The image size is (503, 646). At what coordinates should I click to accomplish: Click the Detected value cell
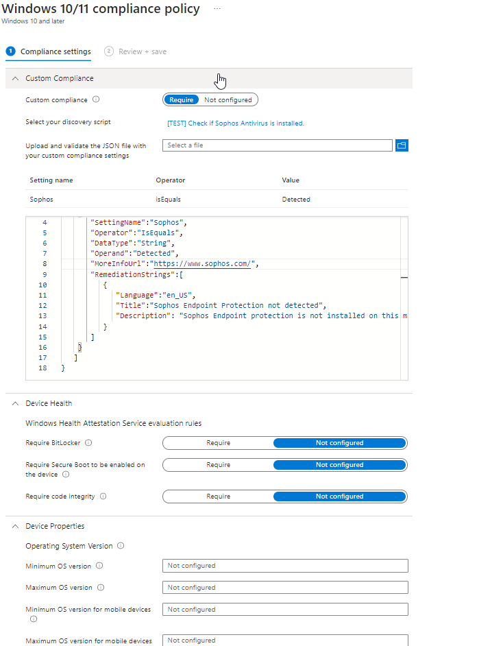click(x=296, y=200)
